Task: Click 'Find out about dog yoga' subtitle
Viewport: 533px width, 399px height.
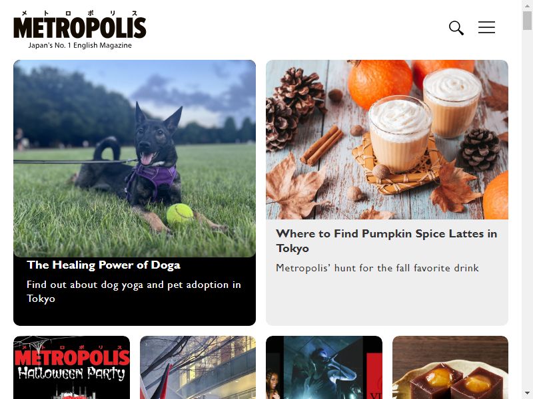Action: [x=134, y=291]
